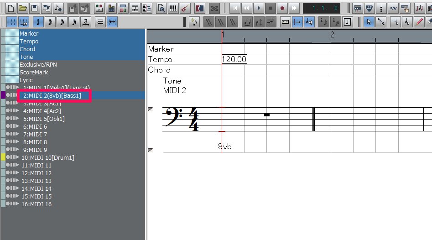432x240 pixels.
Task: Click play triangle of 4:MIDI 4[Ac2]
Action: click(x=17, y=111)
